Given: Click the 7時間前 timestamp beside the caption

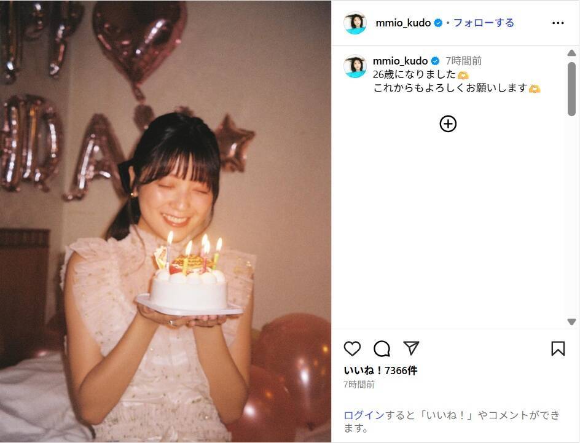Looking at the screenshot, I should 463,61.
